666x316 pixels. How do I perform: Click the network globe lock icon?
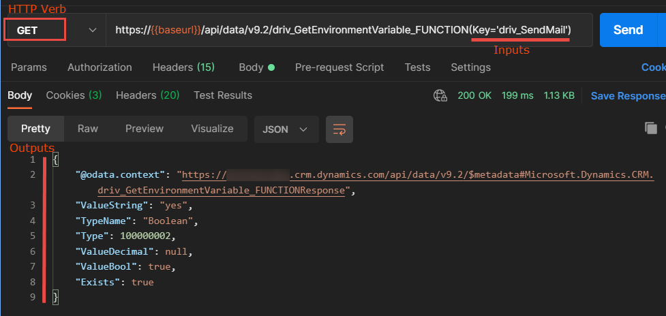(440, 96)
